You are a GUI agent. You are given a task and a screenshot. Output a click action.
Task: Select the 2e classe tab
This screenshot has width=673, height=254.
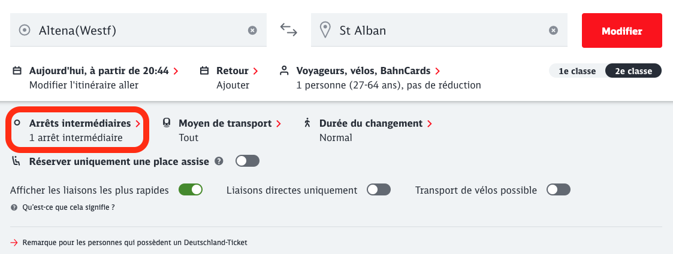tap(633, 71)
